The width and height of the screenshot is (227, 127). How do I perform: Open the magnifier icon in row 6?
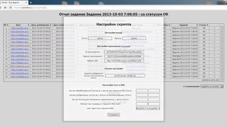coord(214,45)
